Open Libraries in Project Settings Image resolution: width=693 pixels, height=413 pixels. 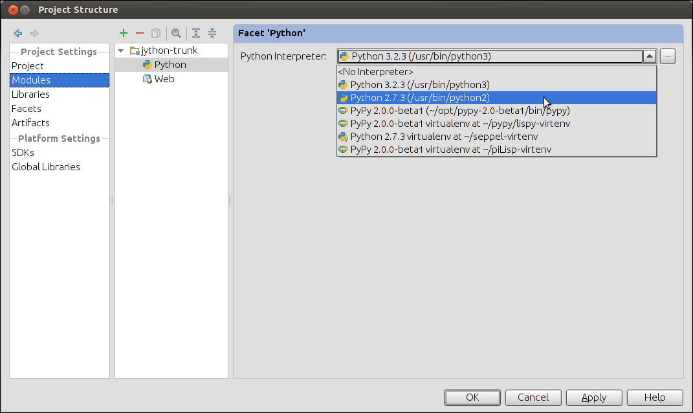tap(30, 95)
